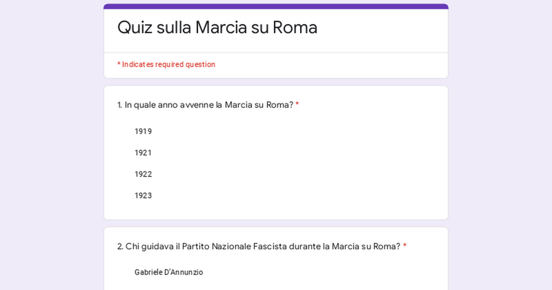Choose the Gabriele D'Annunzio option
Viewport: 552px width, 290px height.
point(168,272)
